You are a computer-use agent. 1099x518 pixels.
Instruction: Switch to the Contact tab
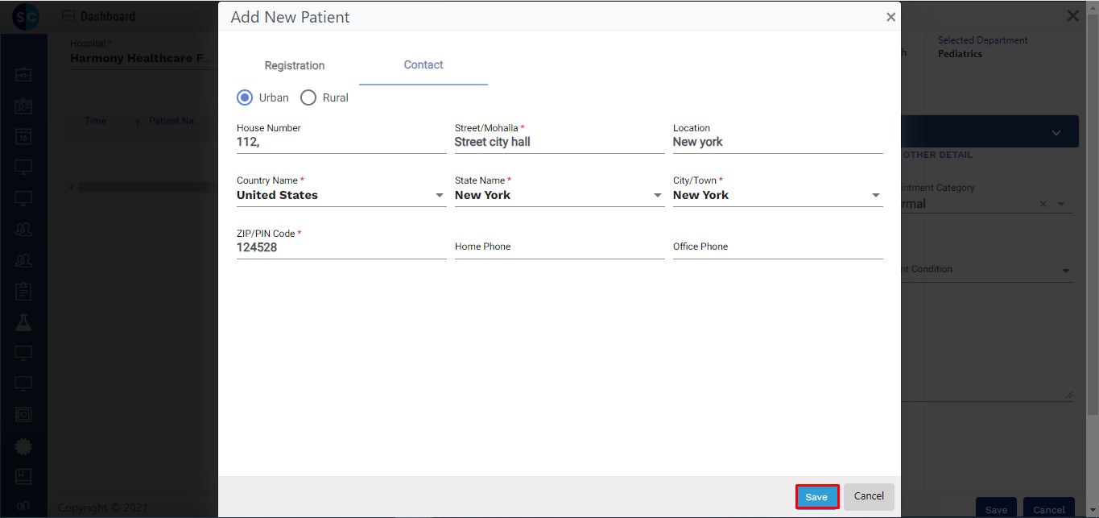423,65
